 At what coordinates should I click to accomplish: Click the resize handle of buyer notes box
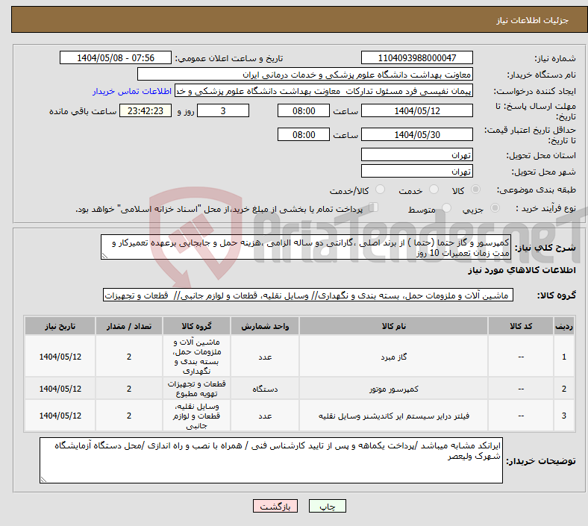[43, 479]
